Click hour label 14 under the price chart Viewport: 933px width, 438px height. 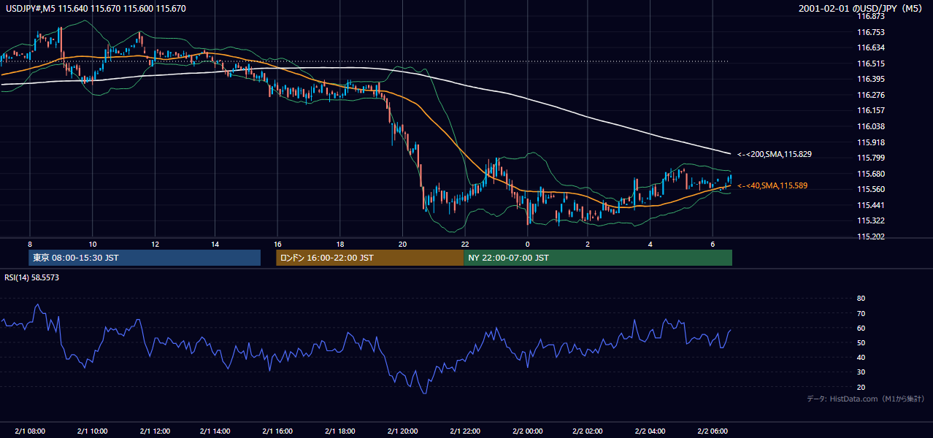click(x=216, y=244)
